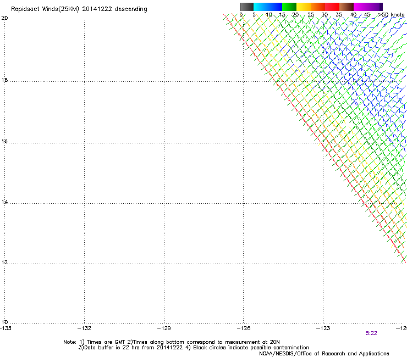
Task: Click the note line starting 'Note: 1) Times are GMT'
Action: click(171, 342)
